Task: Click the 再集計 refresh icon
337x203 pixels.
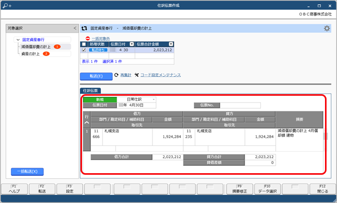Action: tap(117, 75)
